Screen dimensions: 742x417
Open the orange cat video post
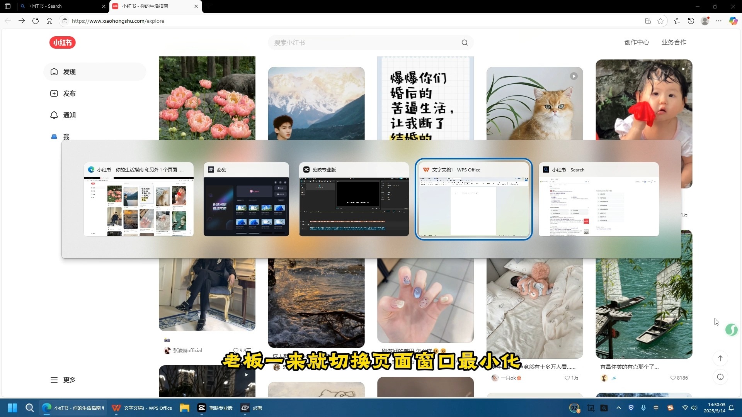click(x=534, y=103)
